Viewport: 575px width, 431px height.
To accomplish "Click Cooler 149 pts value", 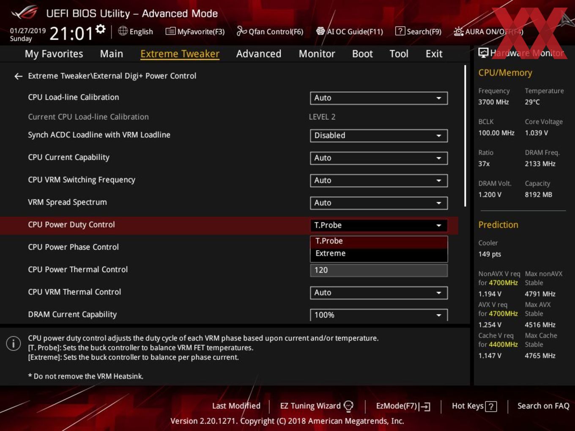I will coord(490,254).
